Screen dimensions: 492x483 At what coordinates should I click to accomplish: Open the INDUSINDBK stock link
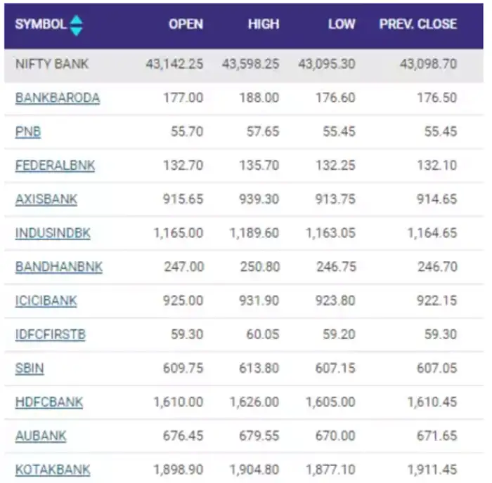pyautogui.click(x=53, y=233)
